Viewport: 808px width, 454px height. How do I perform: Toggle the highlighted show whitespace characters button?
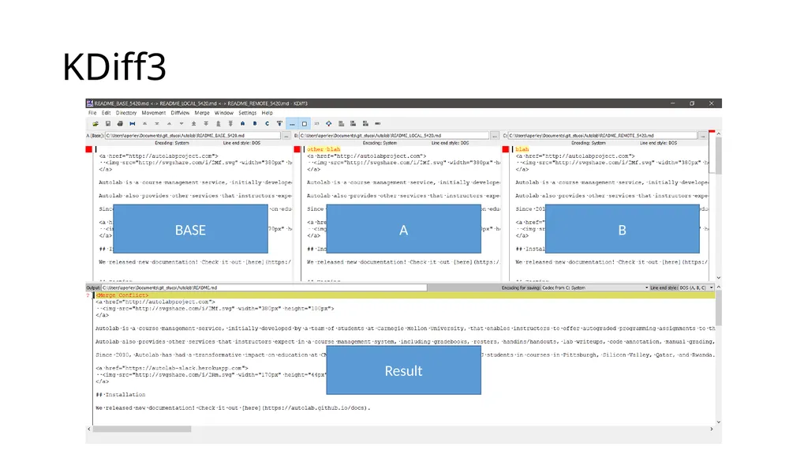[x=292, y=124]
